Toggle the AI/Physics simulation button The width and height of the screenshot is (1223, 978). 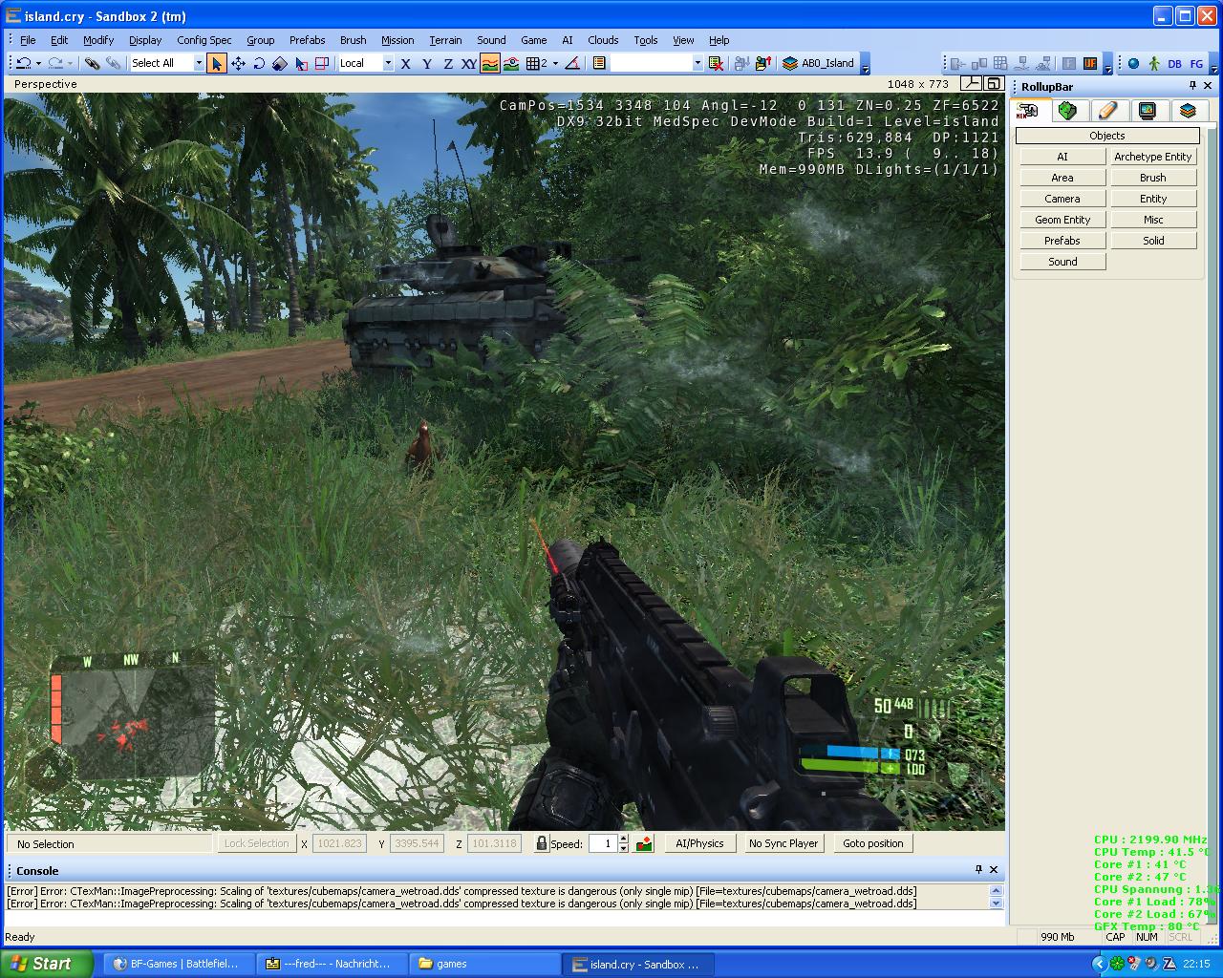(x=699, y=843)
